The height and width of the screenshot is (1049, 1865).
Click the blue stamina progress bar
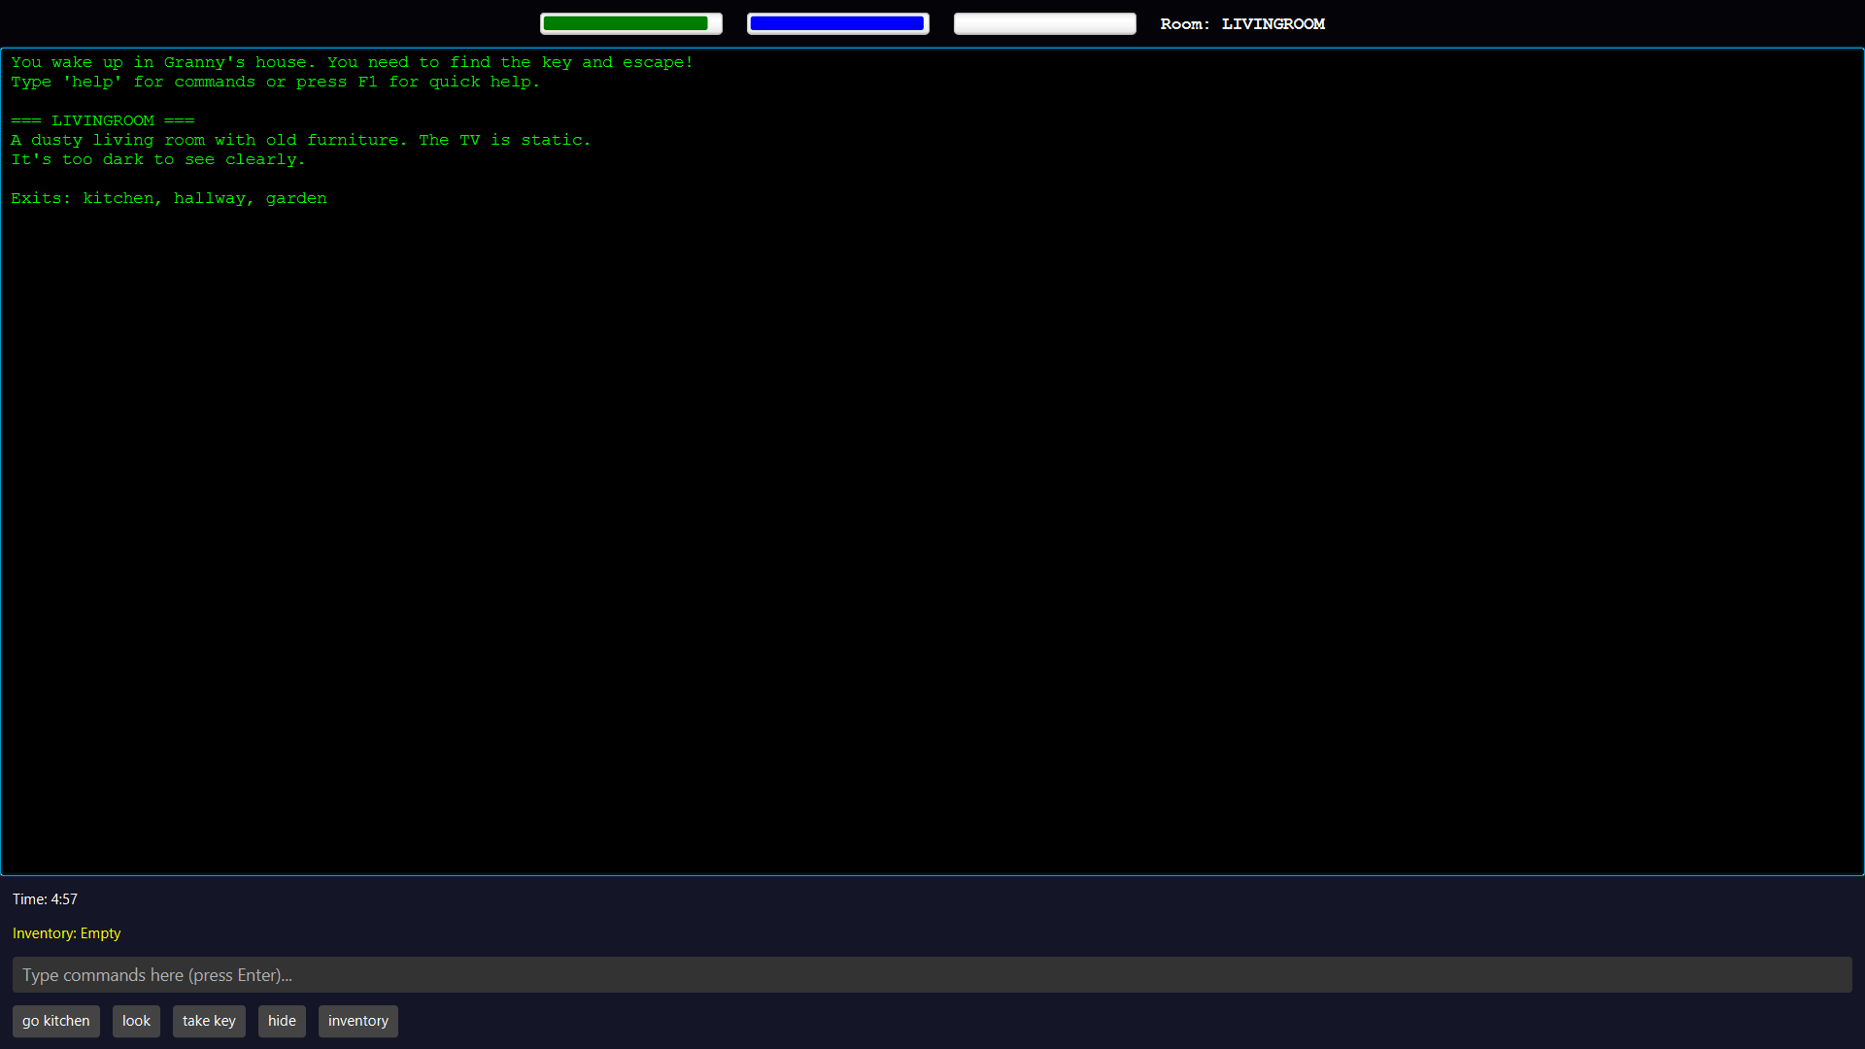pos(837,23)
